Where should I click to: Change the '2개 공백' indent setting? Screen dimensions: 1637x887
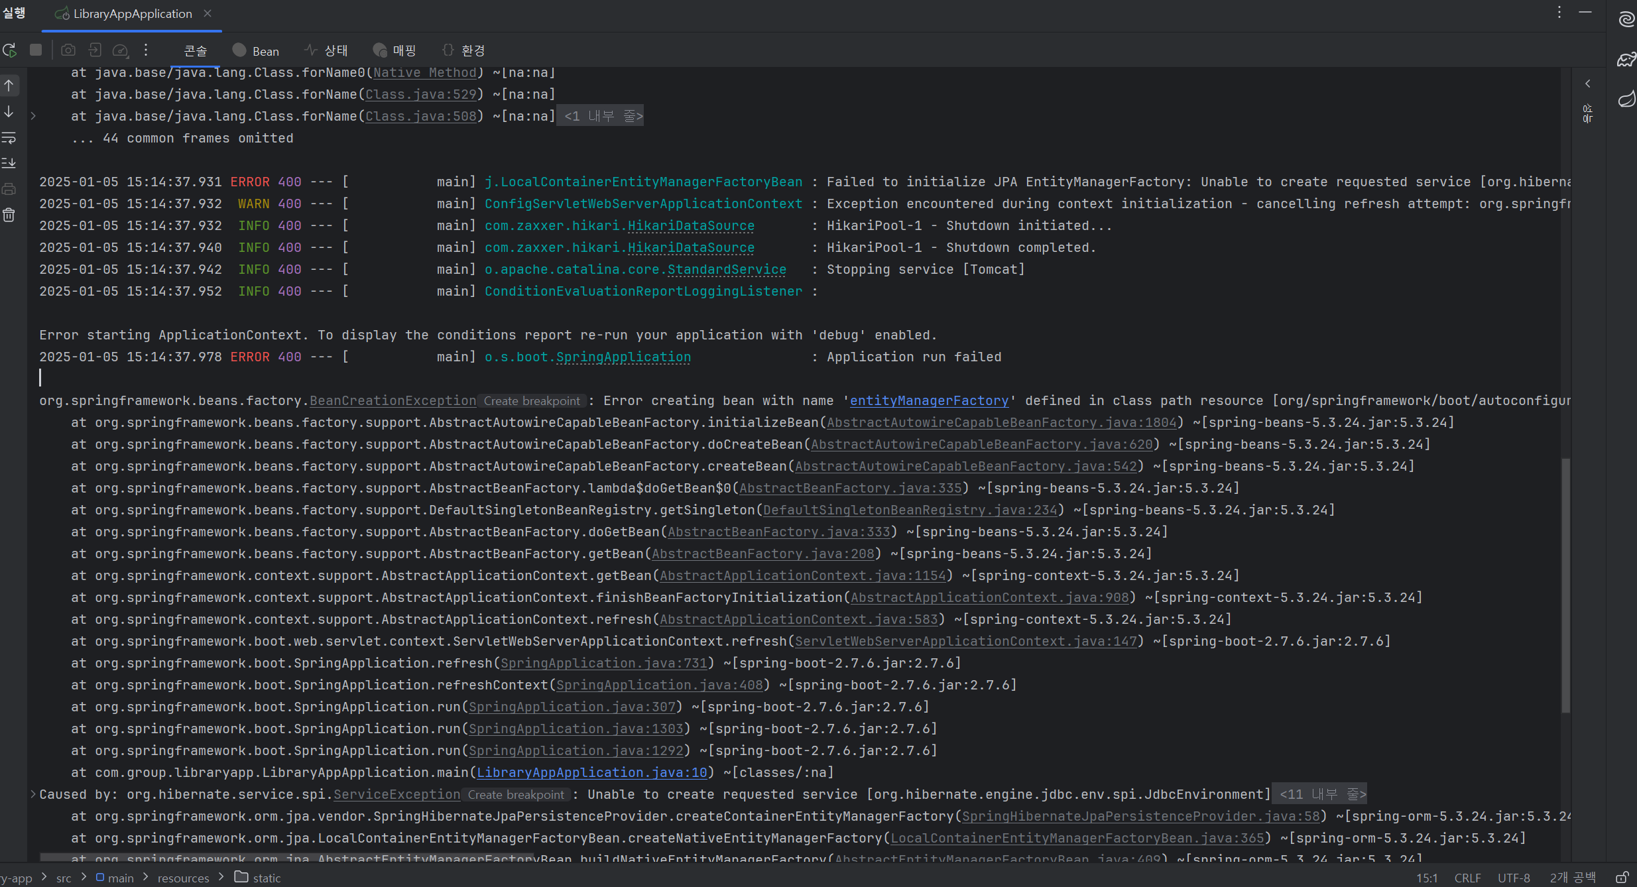coord(1573,878)
